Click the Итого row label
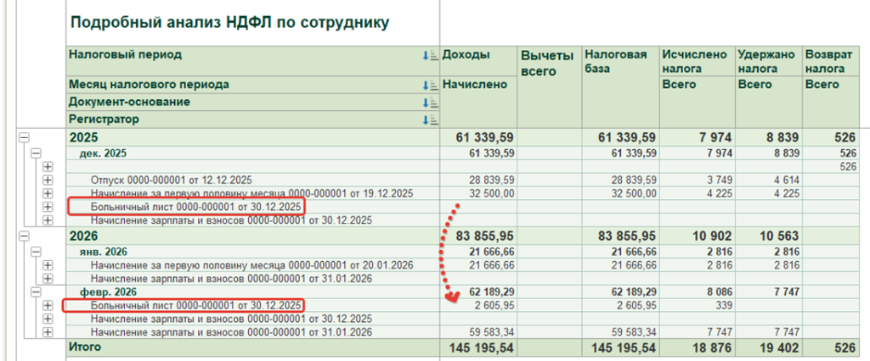 point(85,347)
